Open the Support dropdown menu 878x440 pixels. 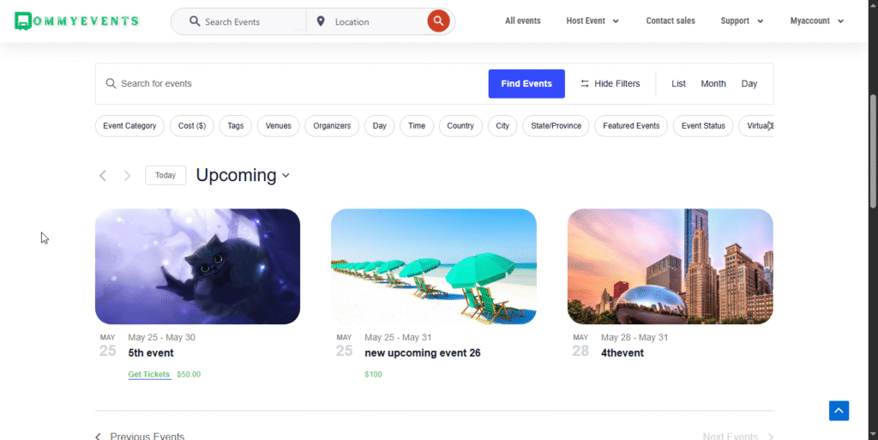point(742,21)
